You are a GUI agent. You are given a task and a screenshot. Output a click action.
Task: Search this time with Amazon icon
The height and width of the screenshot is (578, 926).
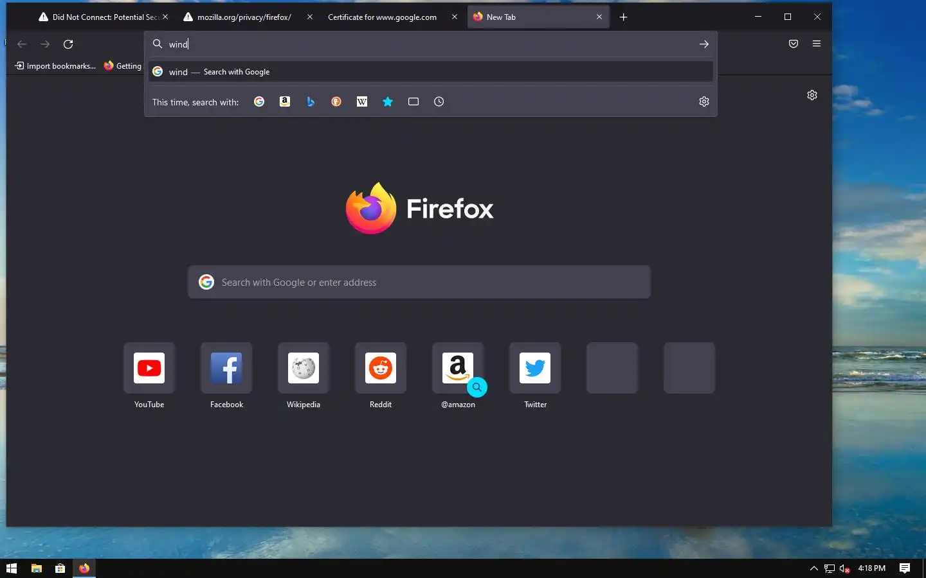coord(285,101)
